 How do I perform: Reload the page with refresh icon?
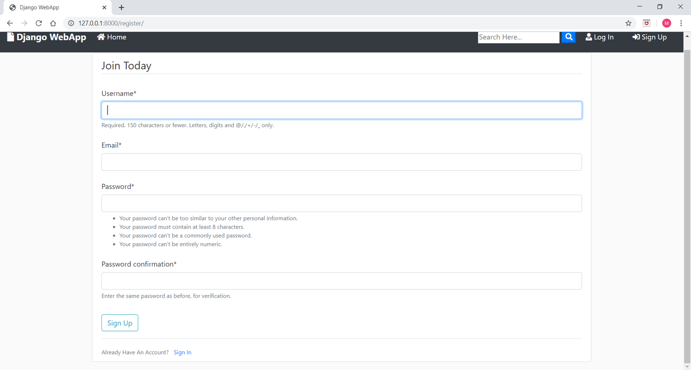[x=39, y=23]
